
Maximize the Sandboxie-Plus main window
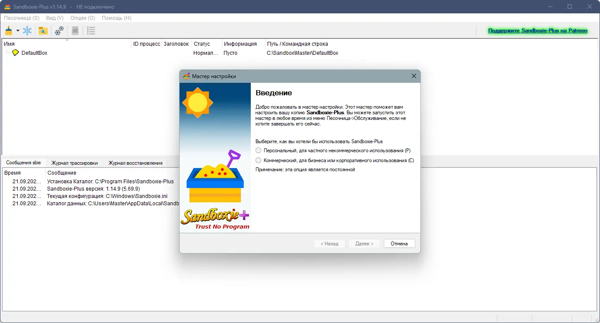point(570,7)
